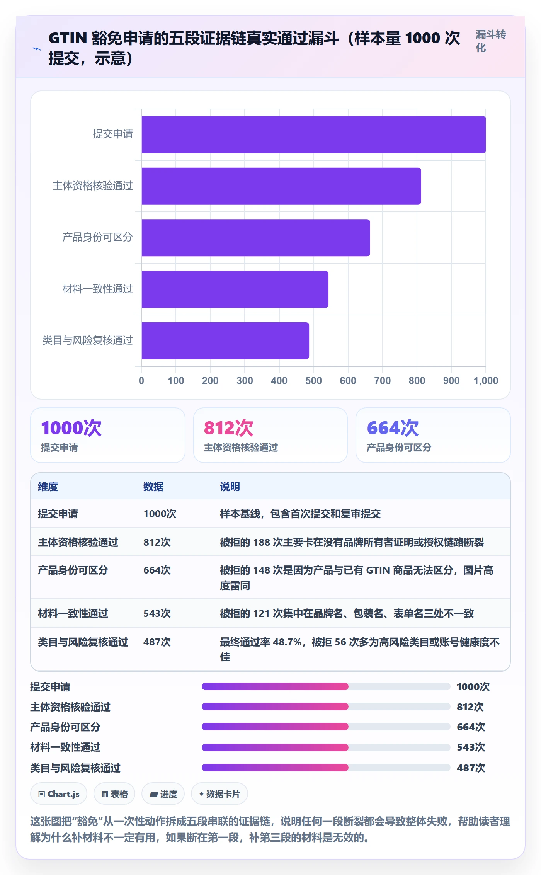Click the 表格 chip

click(114, 794)
